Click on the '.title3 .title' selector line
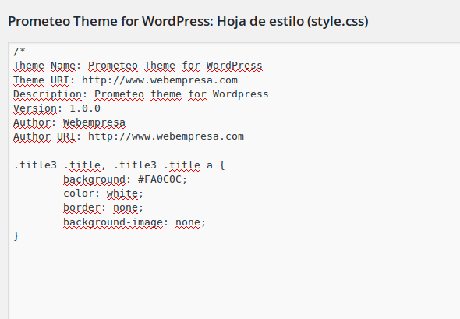 (x=119, y=165)
